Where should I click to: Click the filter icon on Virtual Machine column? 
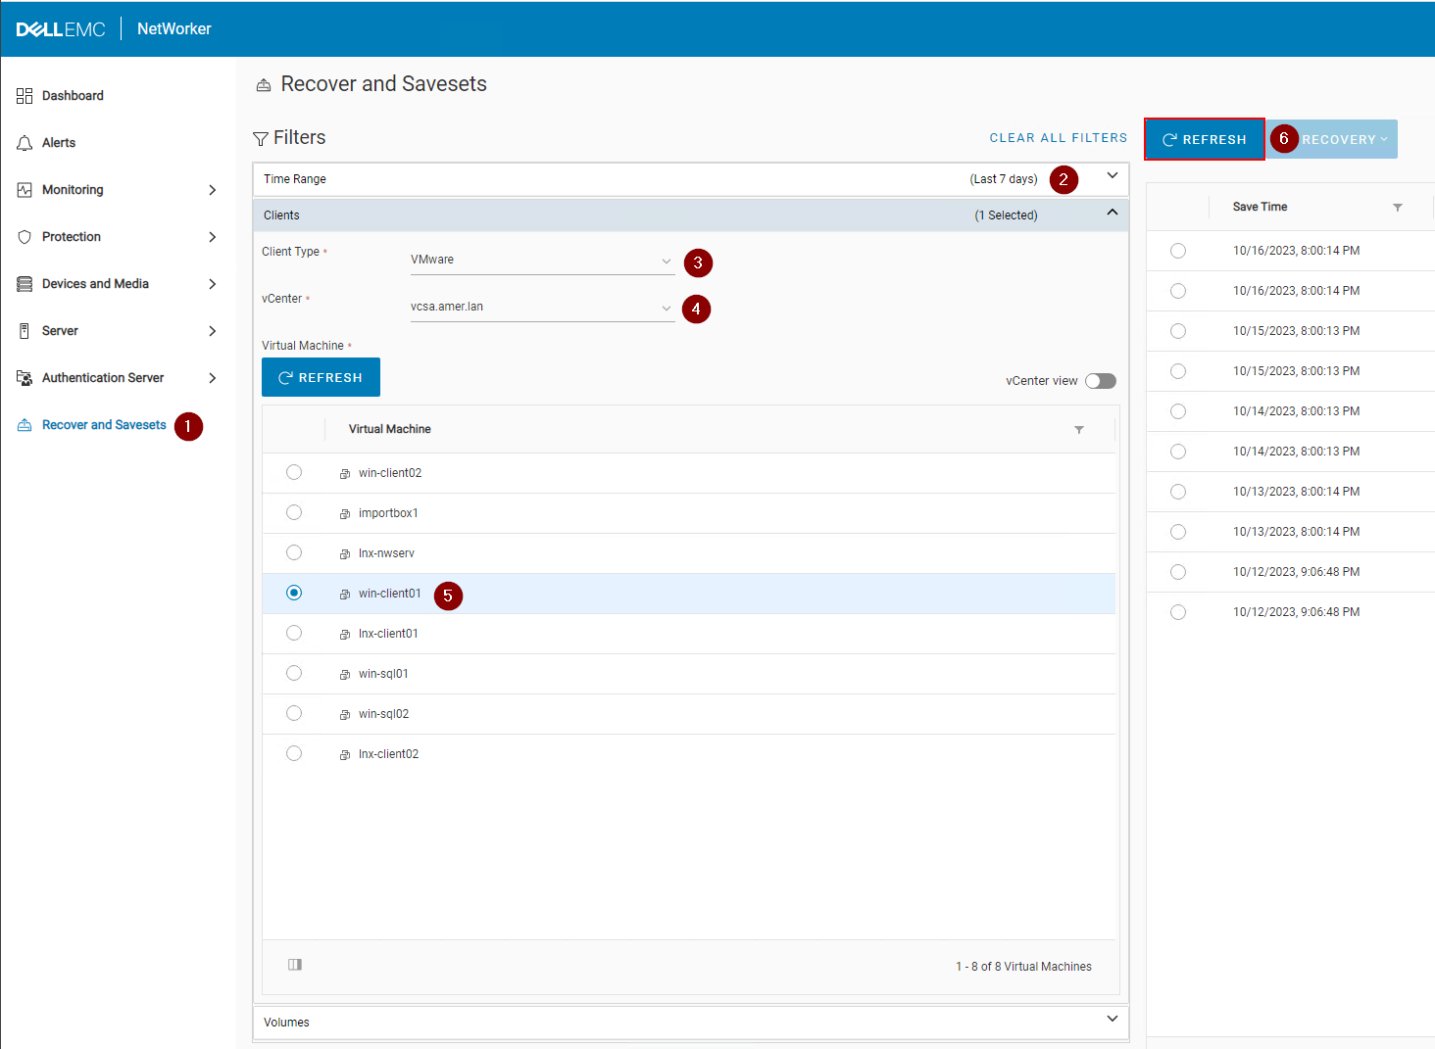[1079, 429]
